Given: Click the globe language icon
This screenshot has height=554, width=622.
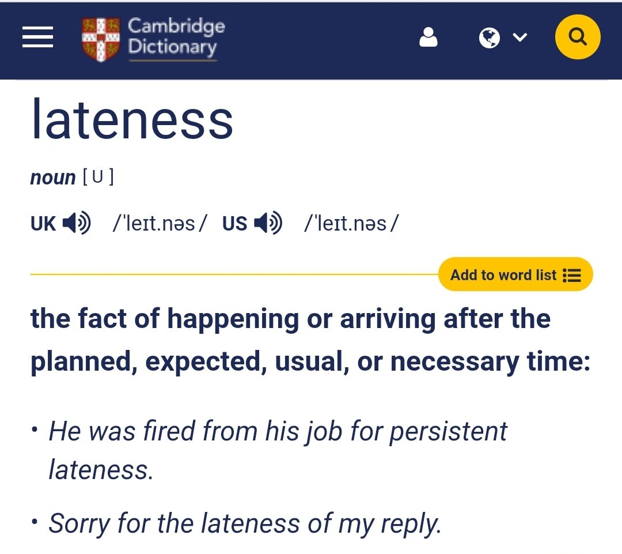Looking at the screenshot, I should [x=490, y=38].
